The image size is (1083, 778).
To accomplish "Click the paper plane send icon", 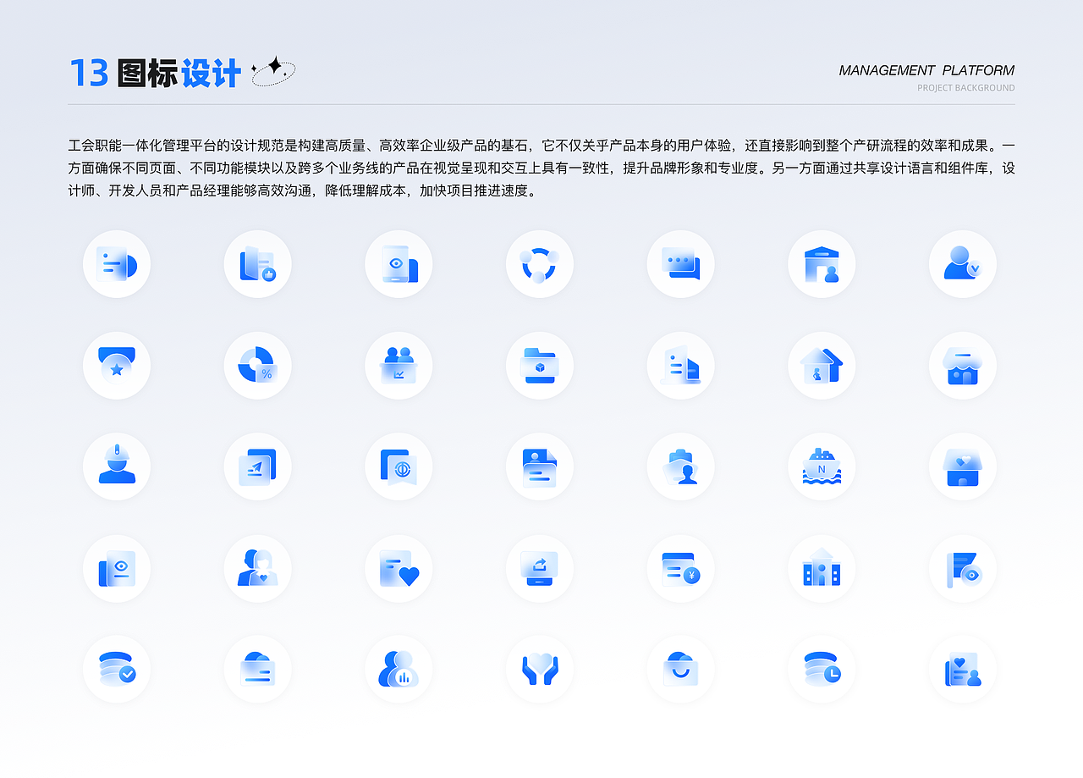I will (258, 466).
